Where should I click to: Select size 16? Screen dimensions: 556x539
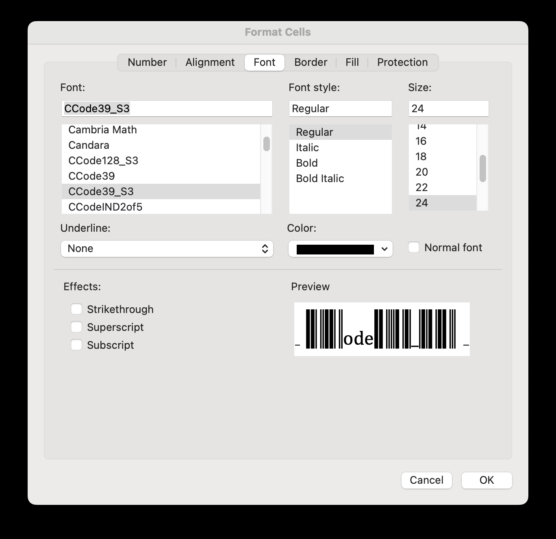click(x=443, y=141)
